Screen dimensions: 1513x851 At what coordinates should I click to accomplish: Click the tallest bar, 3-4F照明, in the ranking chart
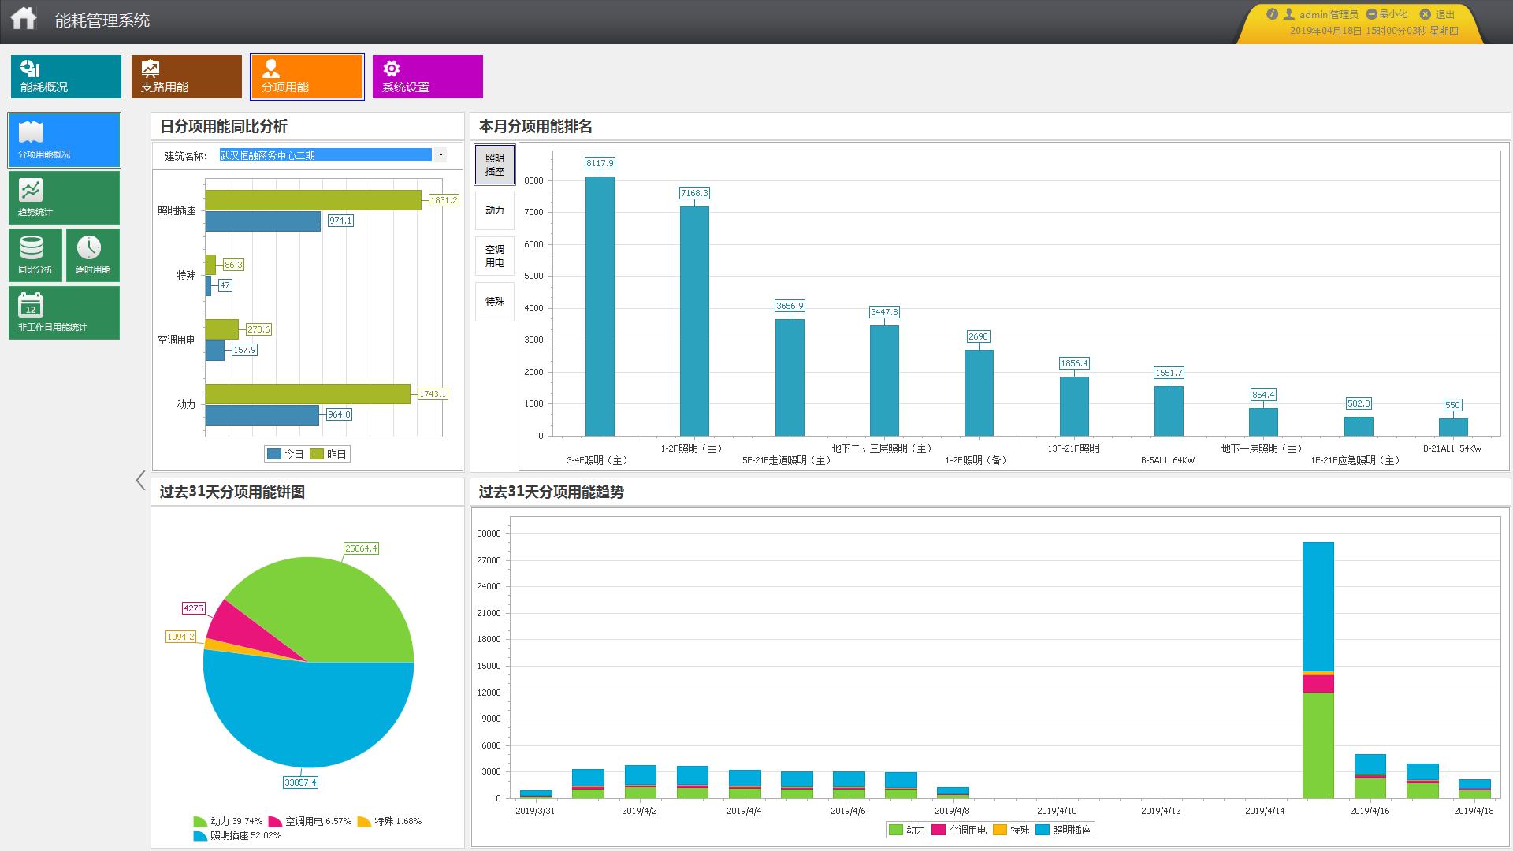click(x=600, y=306)
